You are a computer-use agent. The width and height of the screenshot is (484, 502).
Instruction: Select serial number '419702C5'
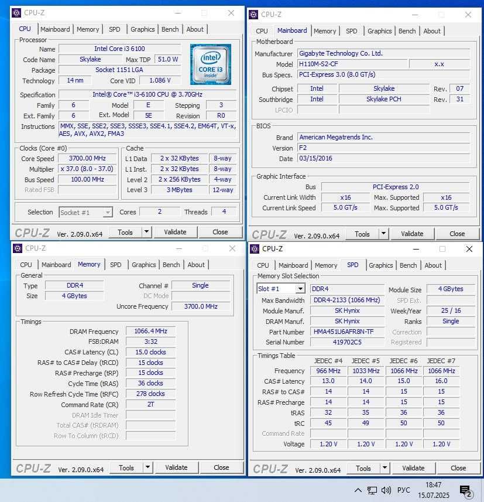click(347, 342)
